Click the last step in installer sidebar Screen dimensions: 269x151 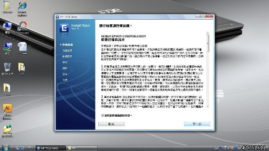65,80
